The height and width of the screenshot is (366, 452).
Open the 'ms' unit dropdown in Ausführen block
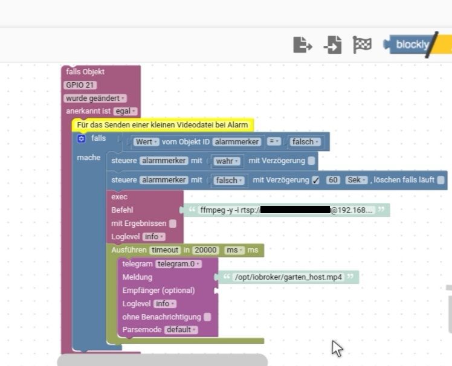point(234,250)
